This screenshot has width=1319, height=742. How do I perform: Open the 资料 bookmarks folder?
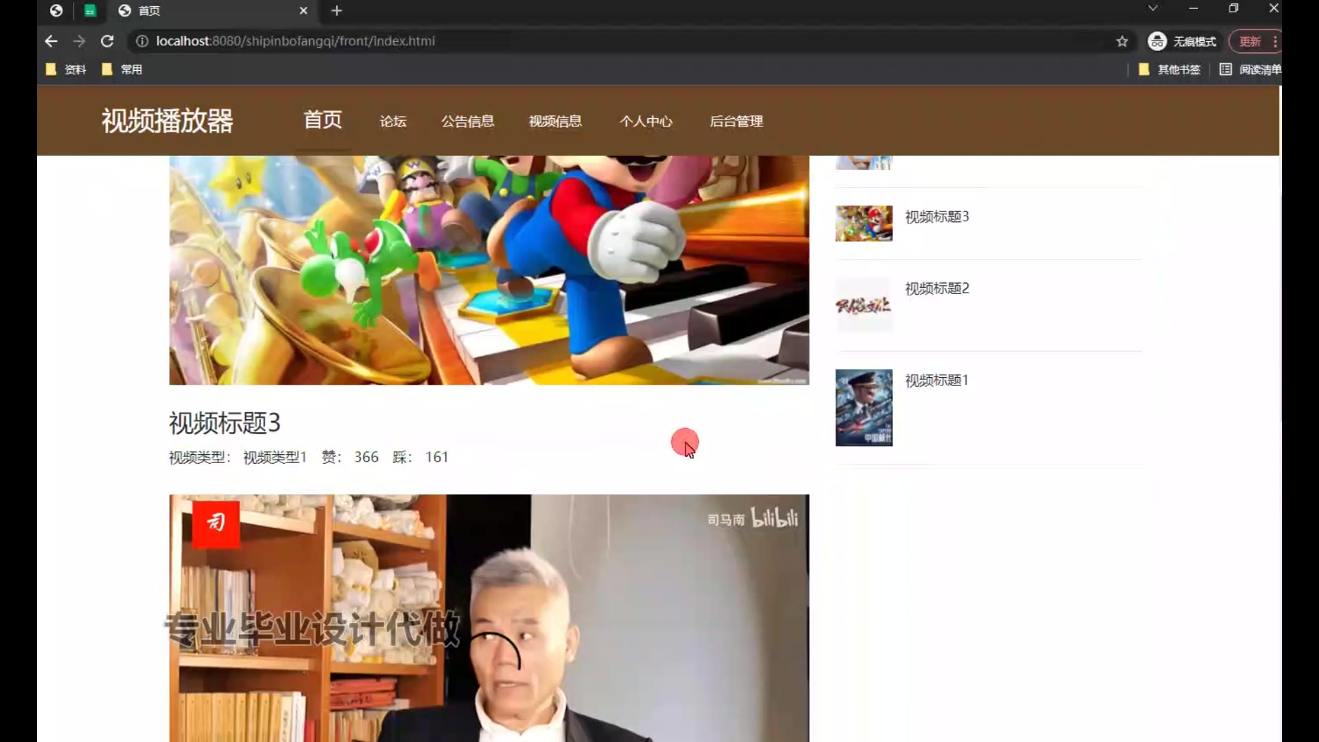click(67, 69)
